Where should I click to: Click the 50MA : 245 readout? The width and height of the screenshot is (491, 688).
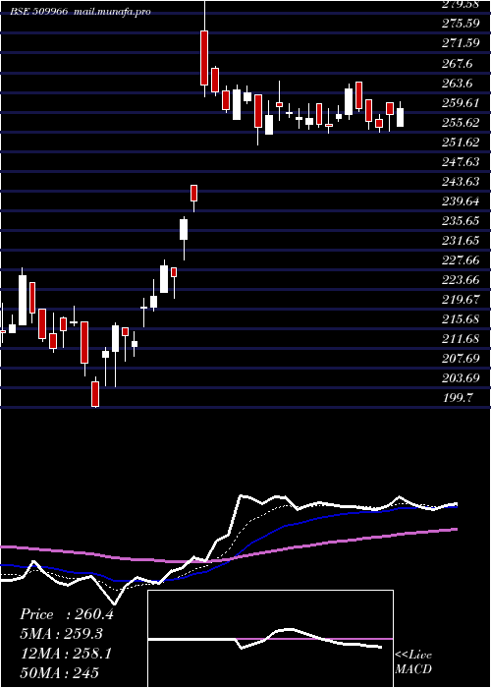(59, 672)
